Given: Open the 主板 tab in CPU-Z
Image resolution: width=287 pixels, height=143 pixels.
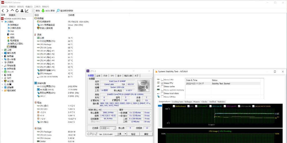Looking at the screenshot, I should [x=98, y=75].
